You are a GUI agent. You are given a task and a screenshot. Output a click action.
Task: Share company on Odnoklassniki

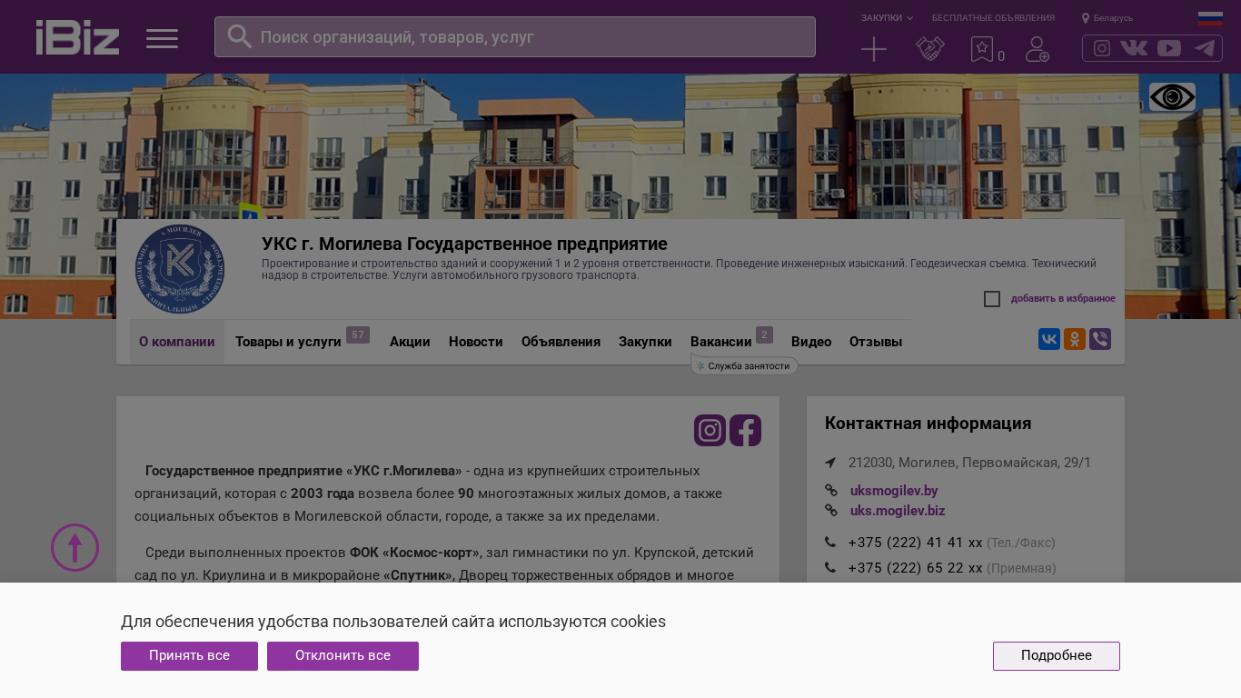pos(1075,339)
